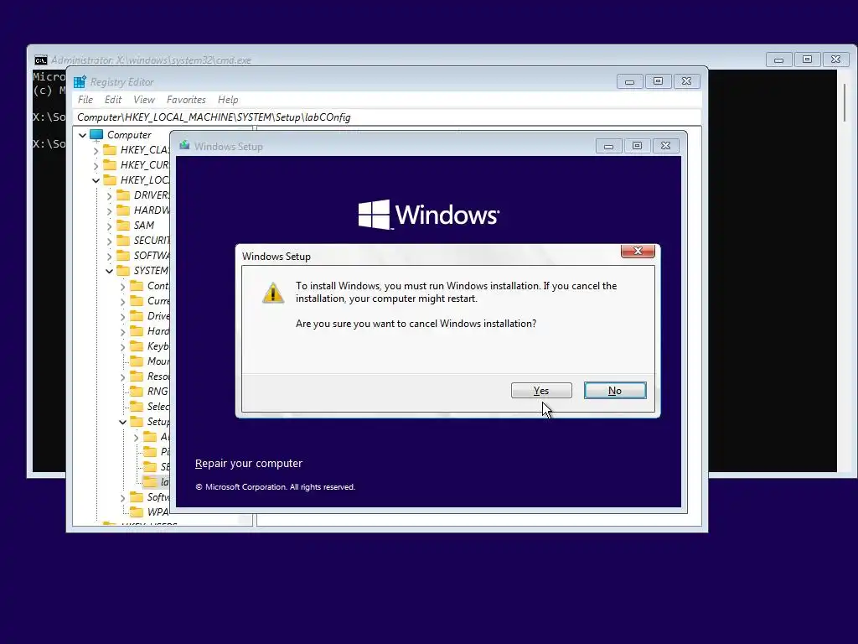Click the yellow warning triangle icon
The width and height of the screenshot is (858, 644).
[x=273, y=293]
